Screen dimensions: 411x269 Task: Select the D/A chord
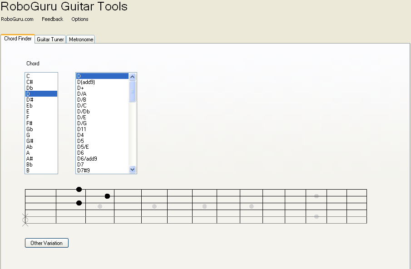click(x=103, y=94)
